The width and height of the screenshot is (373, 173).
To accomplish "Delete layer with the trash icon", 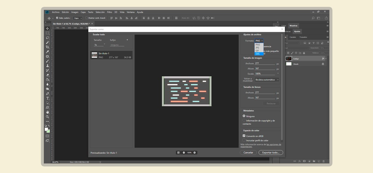I will click(x=323, y=161).
